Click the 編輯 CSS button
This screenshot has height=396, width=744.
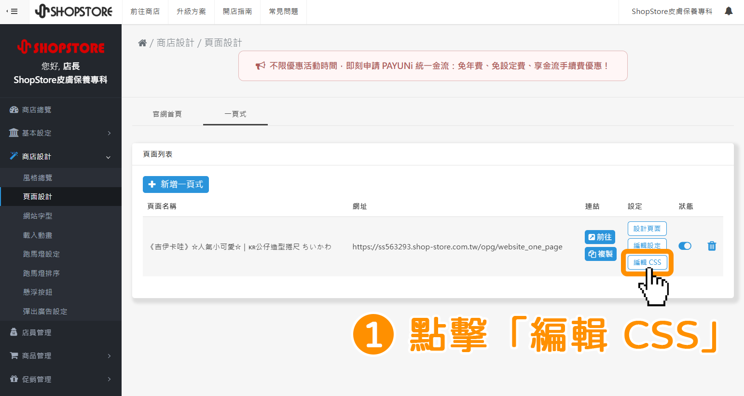coord(647,262)
